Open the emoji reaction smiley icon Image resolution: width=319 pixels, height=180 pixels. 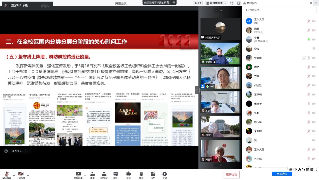[6, 151]
